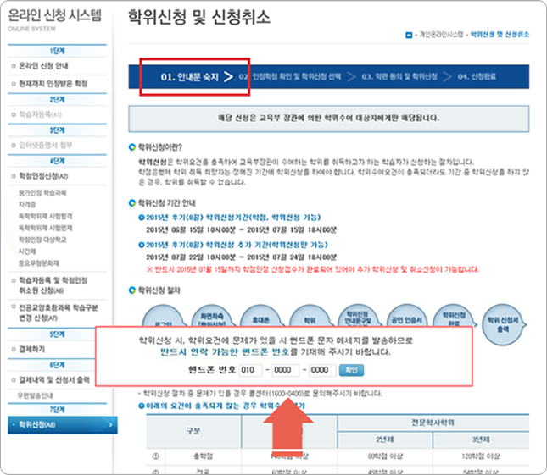The width and height of the screenshot is (547, 475).
Task: Open 학습자등록 및 학점인정 취소원 신청(A6)
Action: point(53,285)
